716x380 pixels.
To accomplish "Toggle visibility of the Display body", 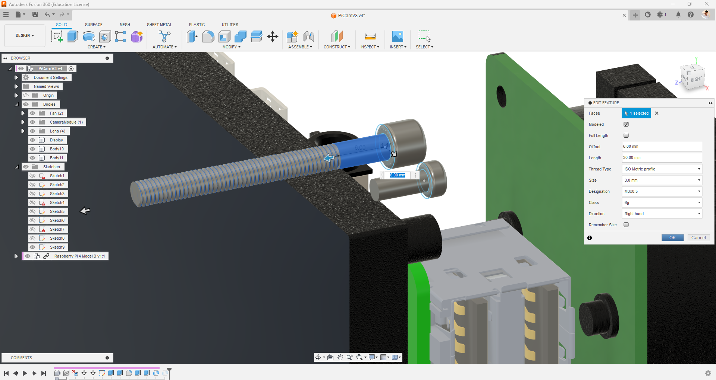I will click(32, 140).
